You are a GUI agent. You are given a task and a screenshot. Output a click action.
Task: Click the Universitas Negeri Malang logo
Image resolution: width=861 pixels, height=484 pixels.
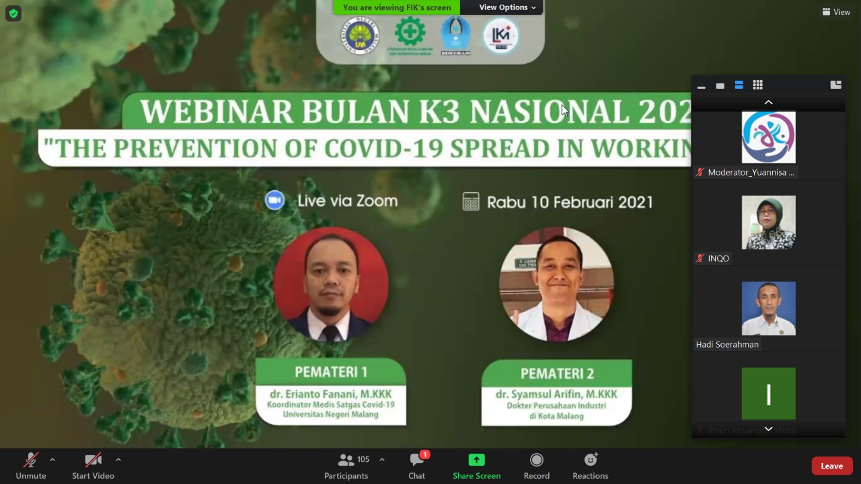coord(360,36)
